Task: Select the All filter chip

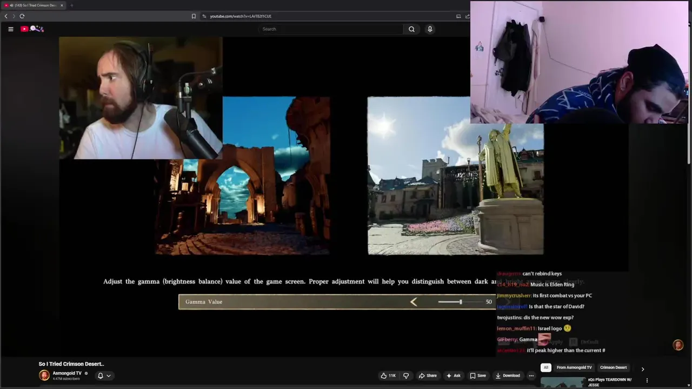Action: tap(545, 367)
